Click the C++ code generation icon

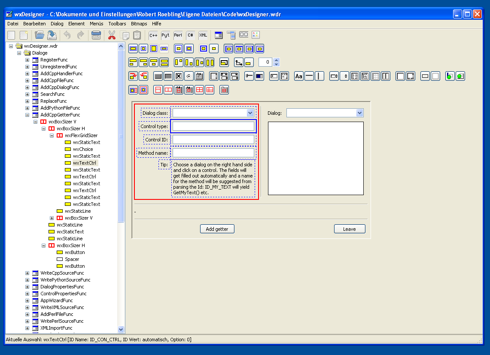(x=153, y=35)
